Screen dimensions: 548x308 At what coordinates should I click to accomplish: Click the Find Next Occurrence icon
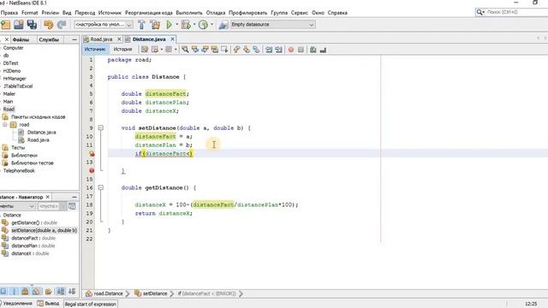(x=205, y=50)
